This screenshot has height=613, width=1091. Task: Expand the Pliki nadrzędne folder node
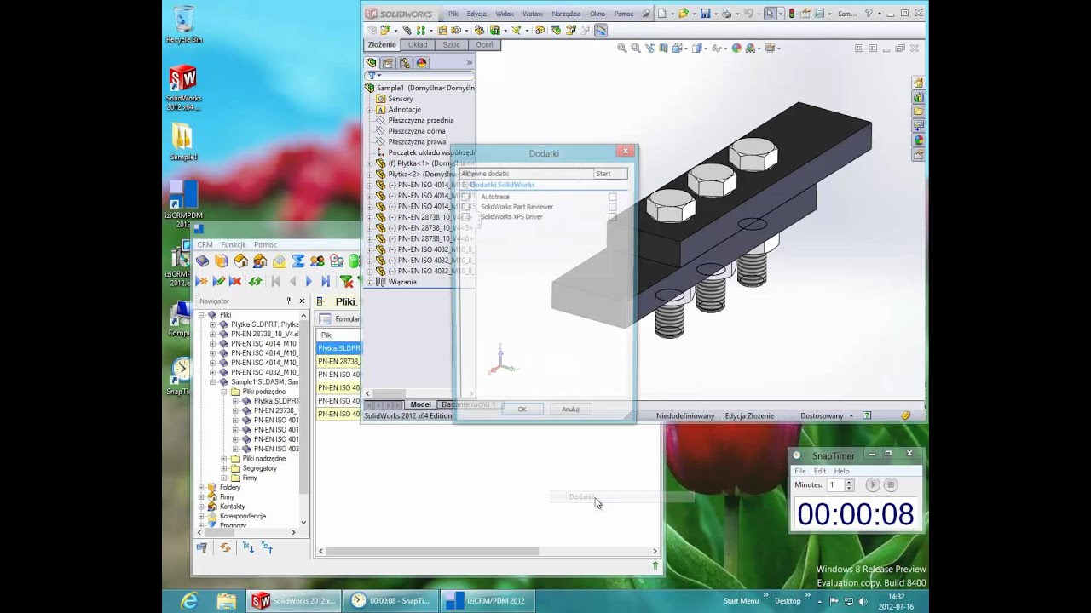224,459
